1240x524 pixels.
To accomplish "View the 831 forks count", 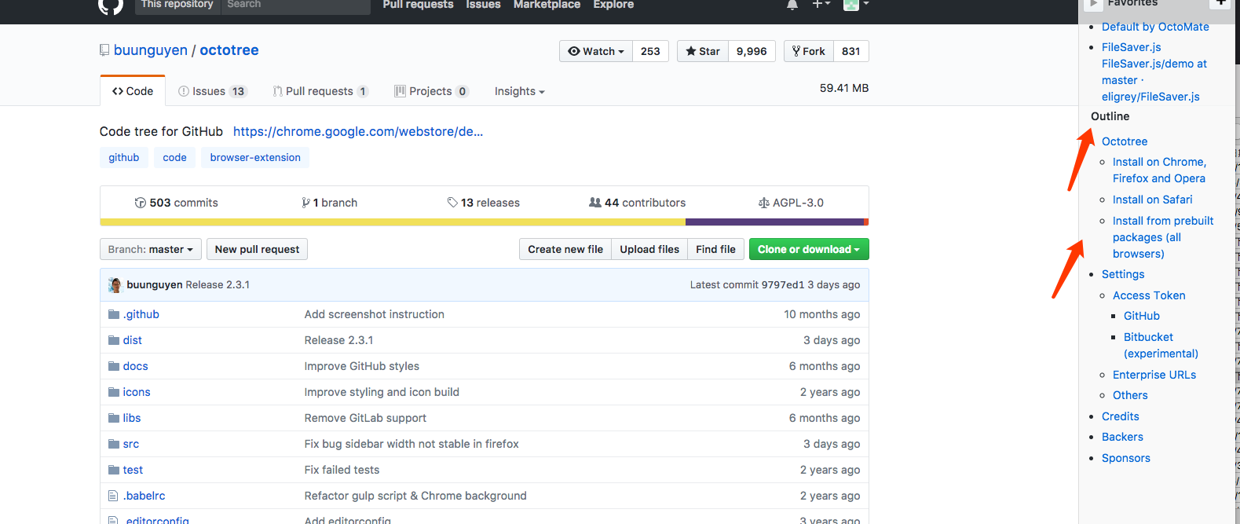I will coord(851,51).
